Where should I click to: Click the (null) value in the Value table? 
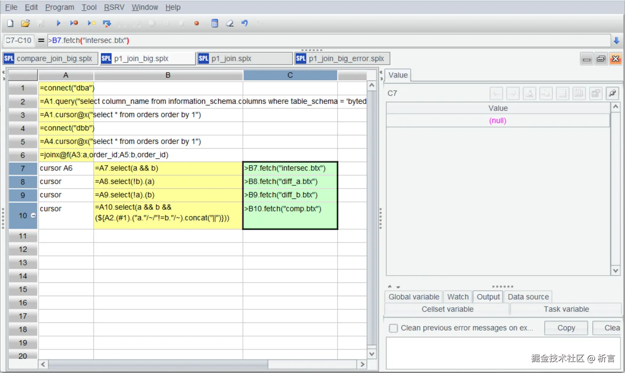[x=498, y=120]
